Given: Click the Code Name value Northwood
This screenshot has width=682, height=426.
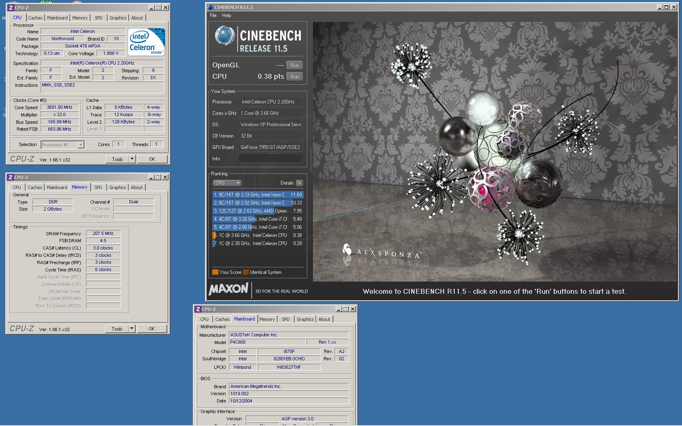Looking at the screenshot, I should click(63, 39).
